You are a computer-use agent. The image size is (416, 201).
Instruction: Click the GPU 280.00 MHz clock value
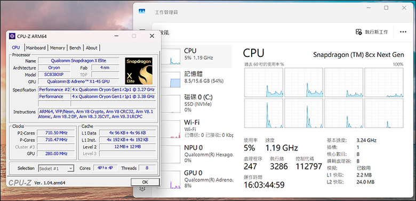click(x=55, y=154)
